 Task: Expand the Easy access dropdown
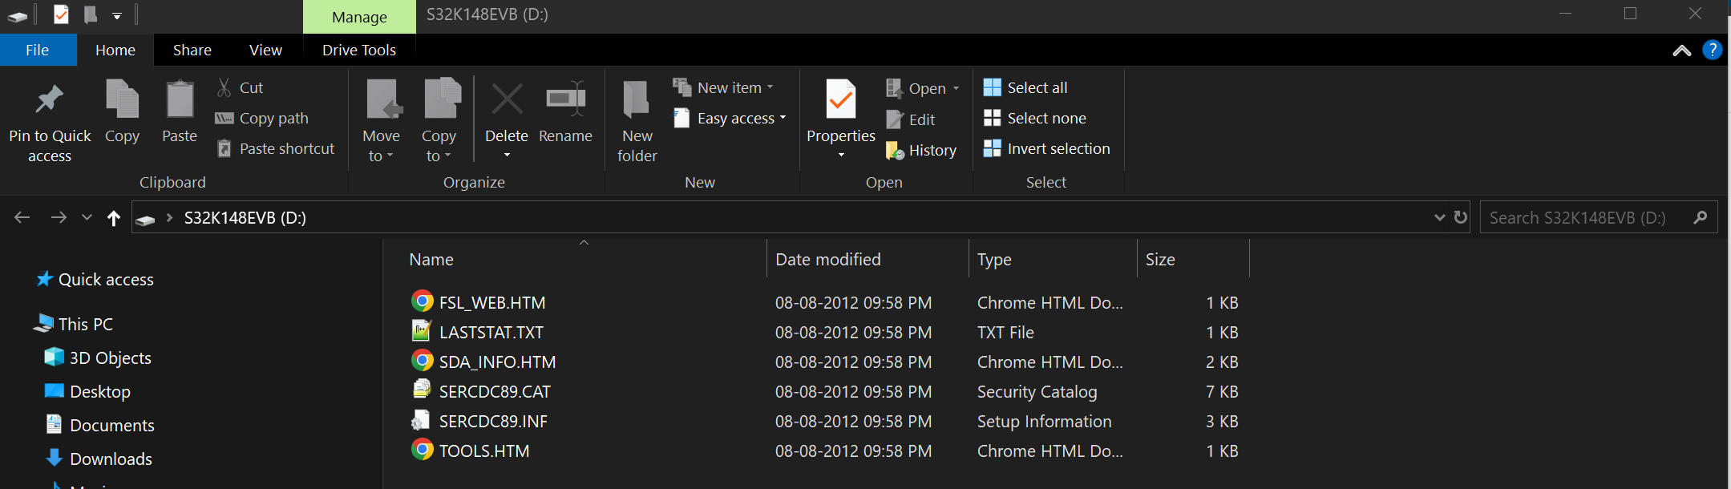[731, 118]
